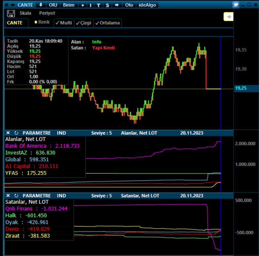
Task: Click Seviye : 5 in Alanlar header
Action: point(101,133)
